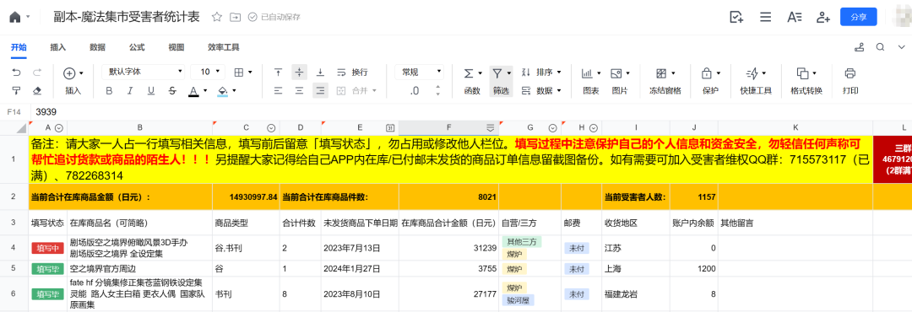Screen dimensions: 912x312
Task: Star this document as favorite
Action: [217, 17]
